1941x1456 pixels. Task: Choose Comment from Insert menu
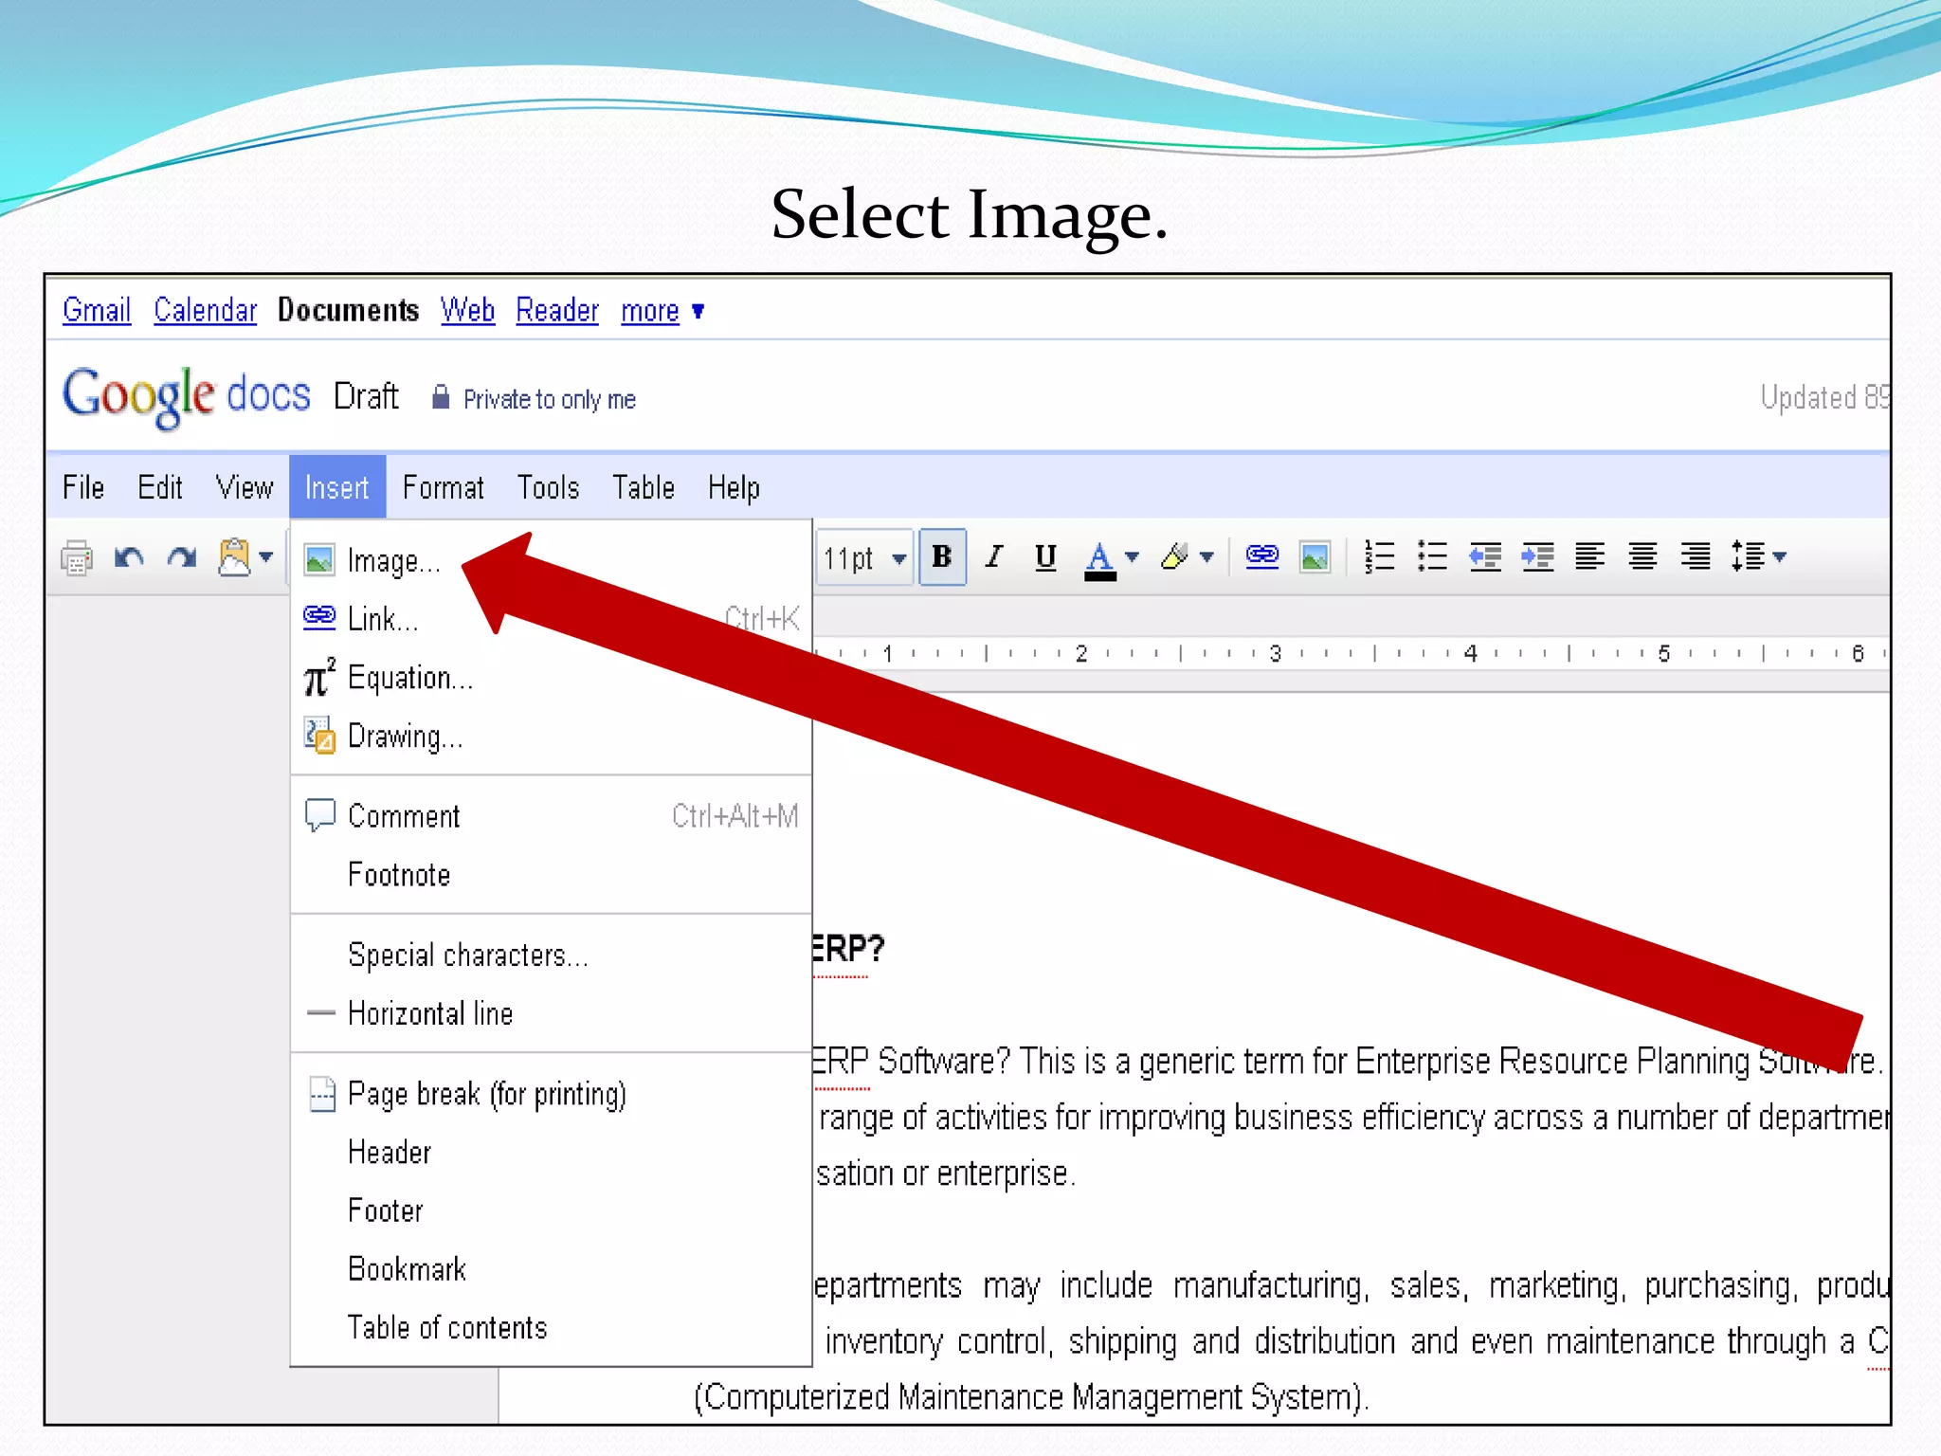point(552,816)
